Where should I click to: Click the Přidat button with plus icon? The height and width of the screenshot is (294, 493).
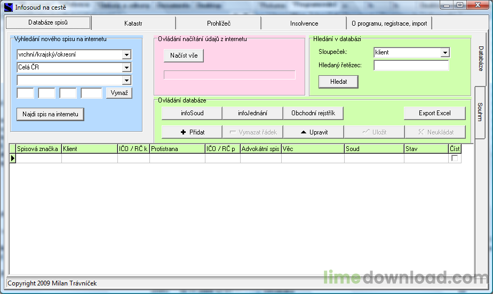click(192, 132)
